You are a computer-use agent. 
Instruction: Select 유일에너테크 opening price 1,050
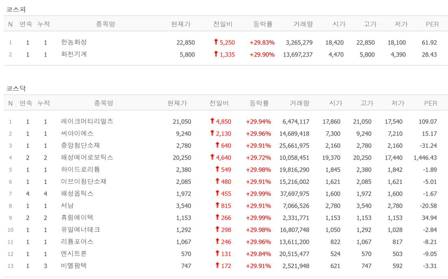pyautogui.click(x=333, y=230)
